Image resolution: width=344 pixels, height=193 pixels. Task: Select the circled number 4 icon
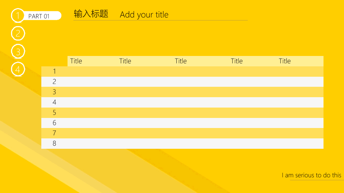[18, 69]
